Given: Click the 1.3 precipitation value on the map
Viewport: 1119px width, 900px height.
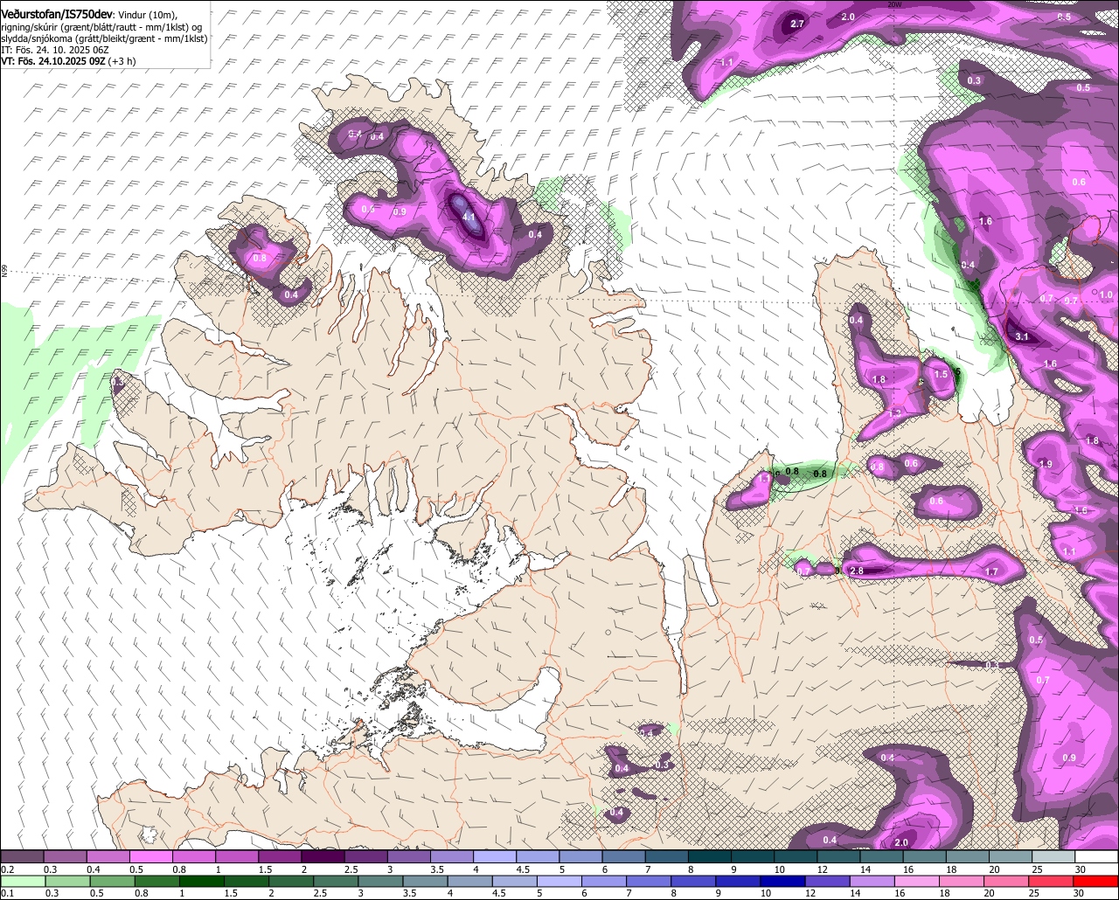Looking at the screenshot, I should (x=895, y=413).
